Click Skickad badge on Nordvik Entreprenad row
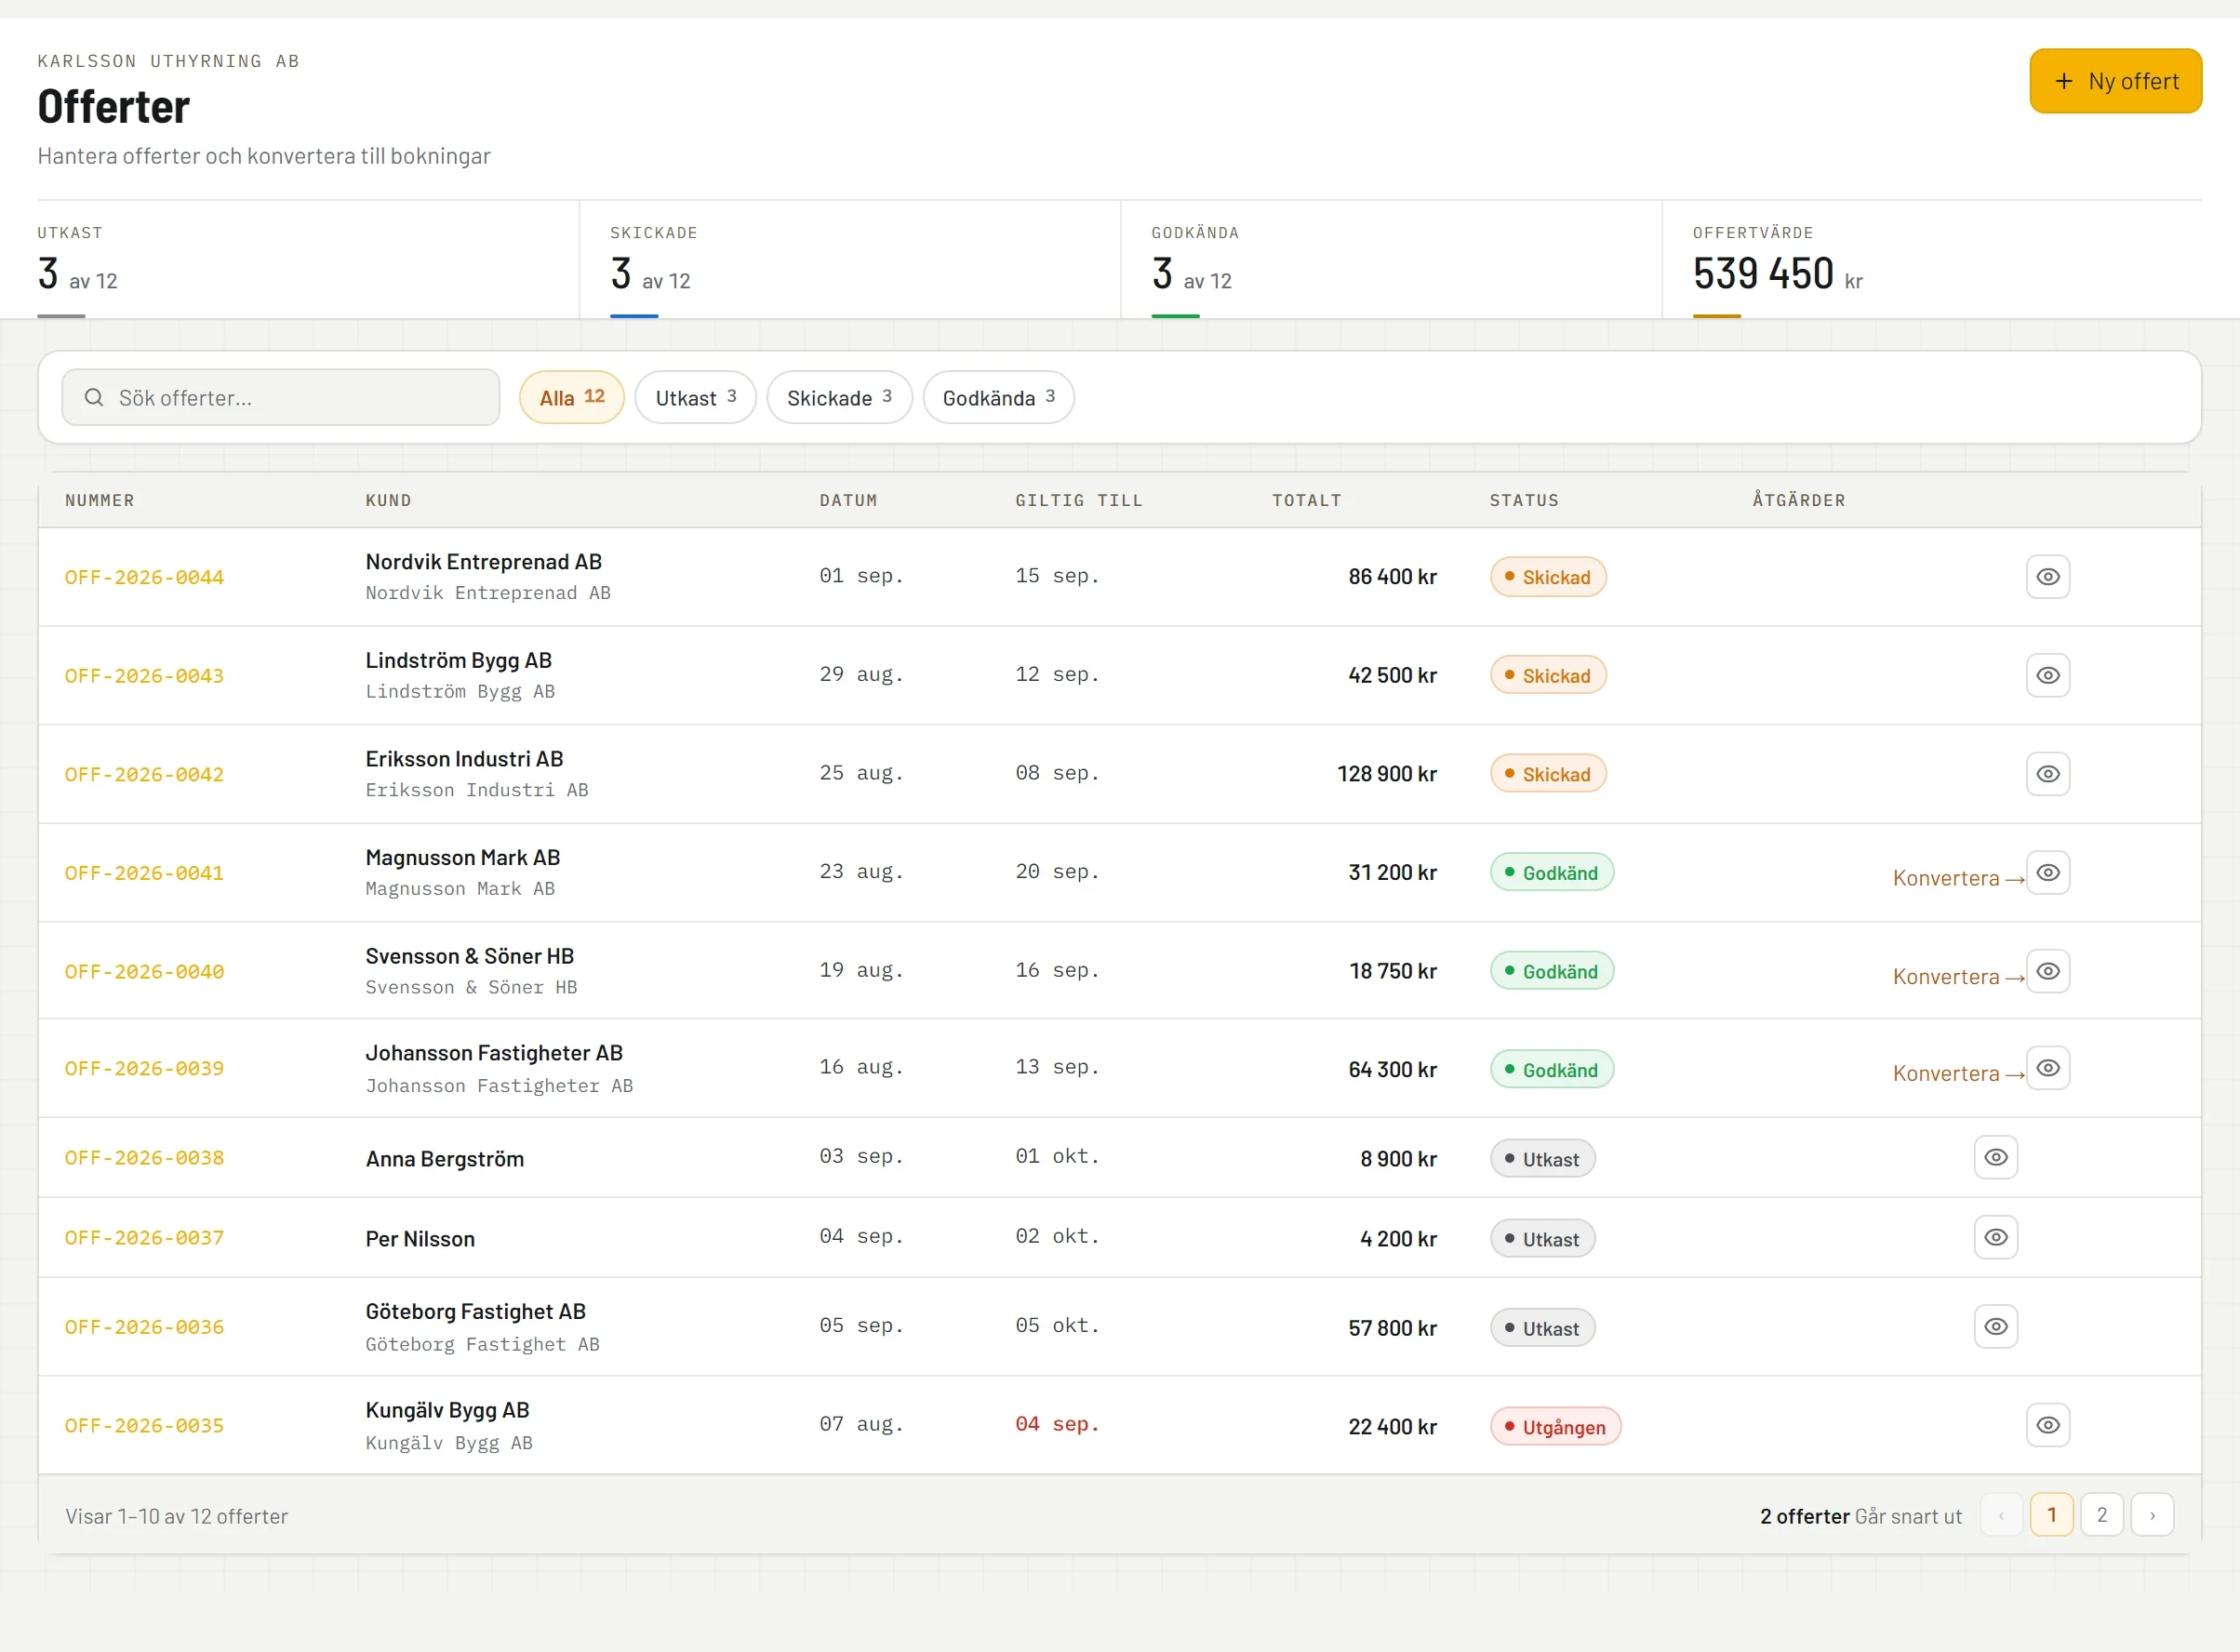 click(1547, 577)
